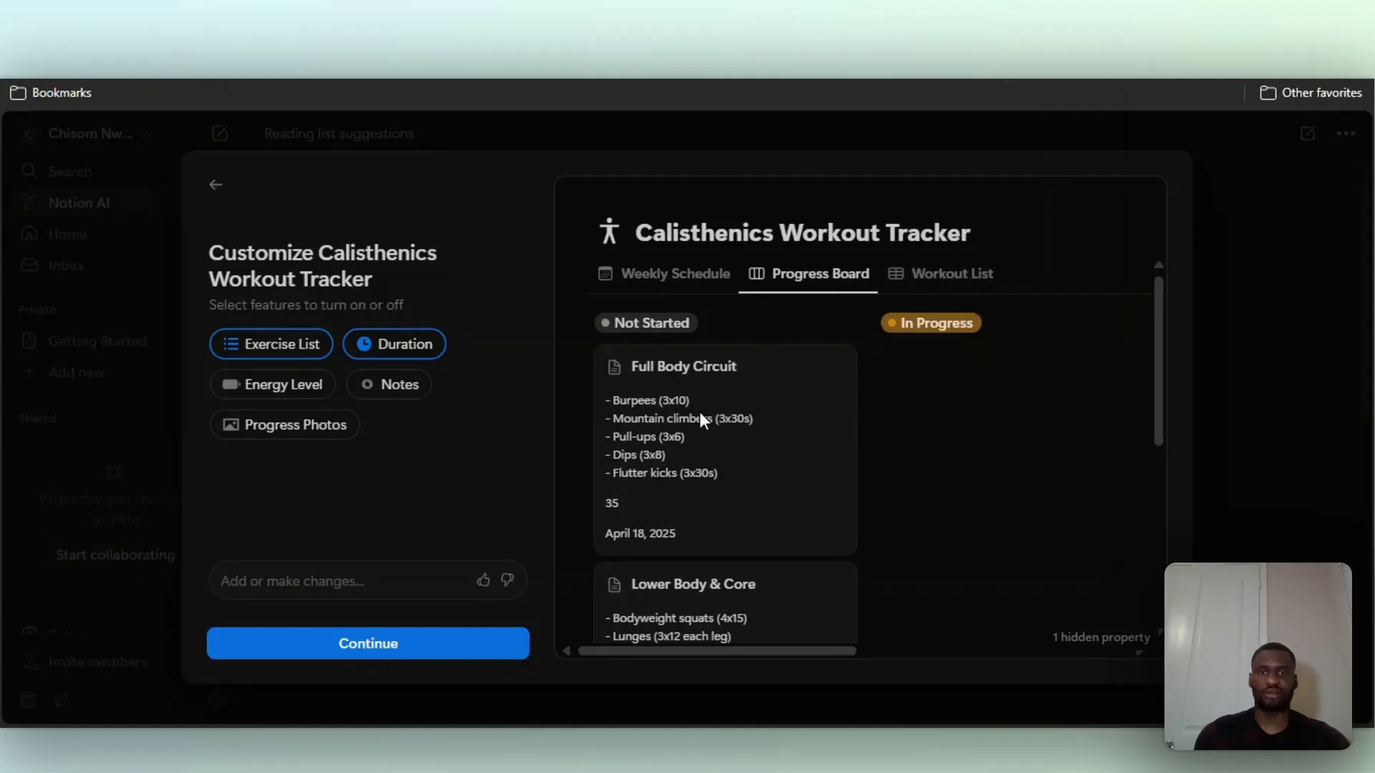Viewport: 1375px width, 773px height.
Task: Open the three-dot more options menu
Action: [x=1346, y=134]
